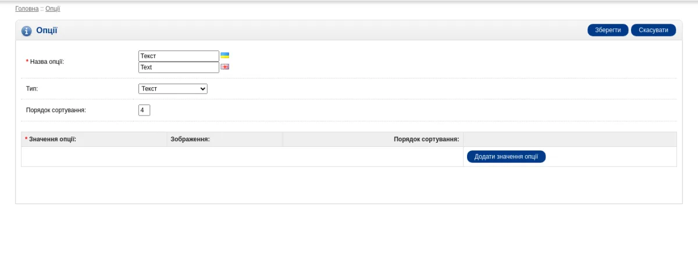Click the British flag icon

225,67
